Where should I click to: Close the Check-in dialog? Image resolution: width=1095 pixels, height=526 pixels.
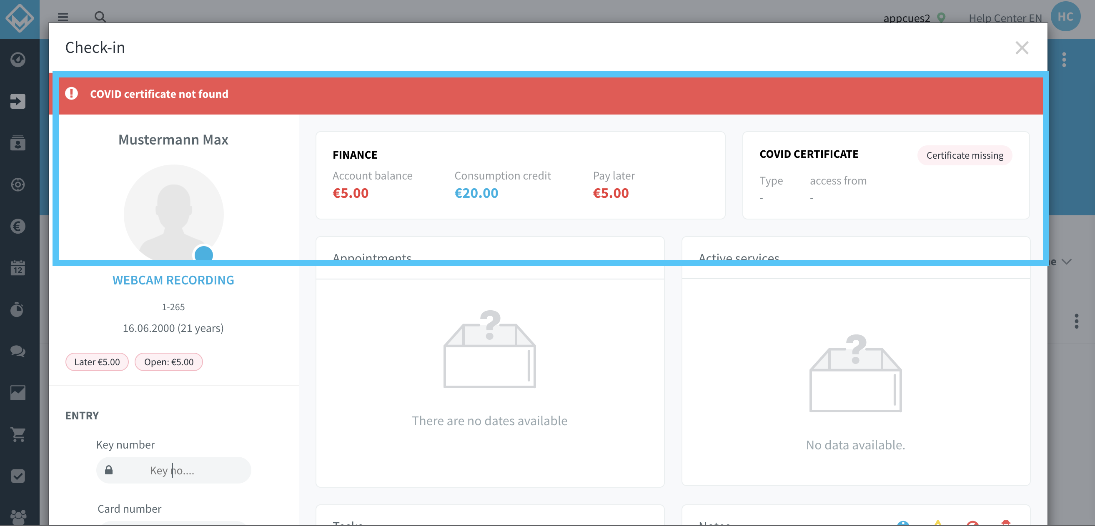1022,47
